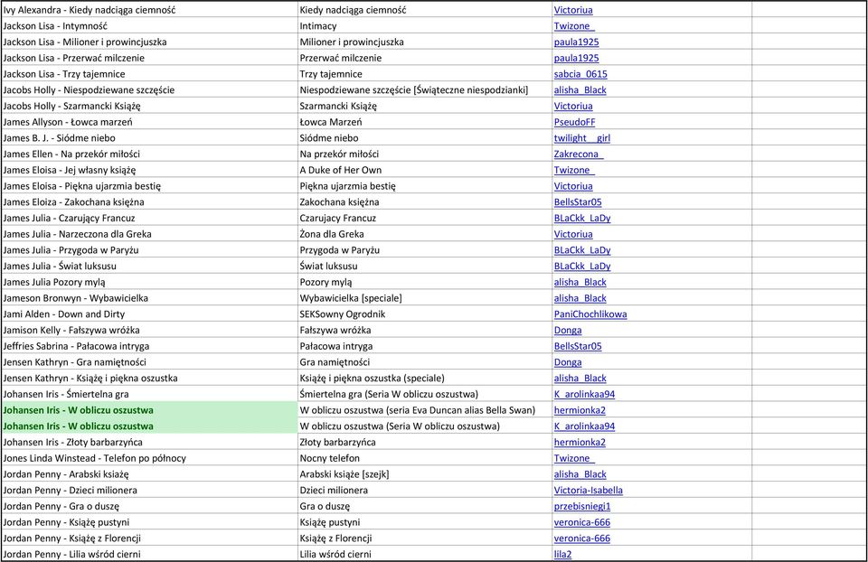Follow the Zakrecona_ link
The height and width of the screenshot is (562, 868).
click(x=579, y=155)
